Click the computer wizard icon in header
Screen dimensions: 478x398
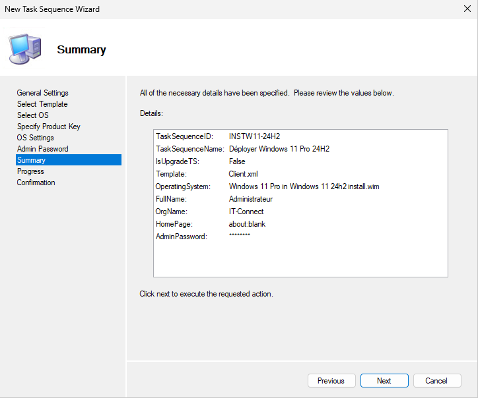24,47
